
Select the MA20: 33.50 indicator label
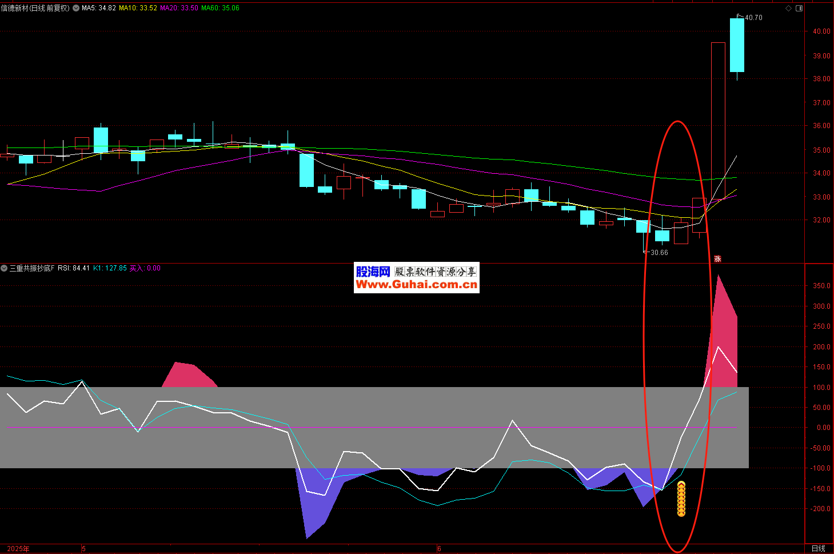click(x=179, y=8)
